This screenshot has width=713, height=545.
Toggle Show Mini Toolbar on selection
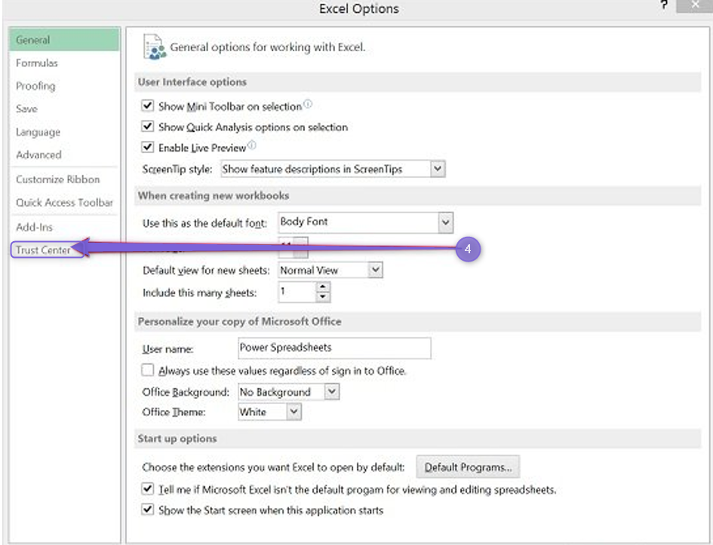[147, 106]
